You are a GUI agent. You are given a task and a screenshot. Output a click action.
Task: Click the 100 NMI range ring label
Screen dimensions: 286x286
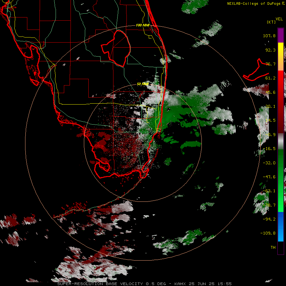tap(143, 25)
